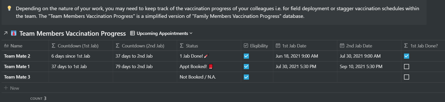This screenshot has height=102, width=445.
Task: Open linked database via arrow icon
Action: [6, 33]
